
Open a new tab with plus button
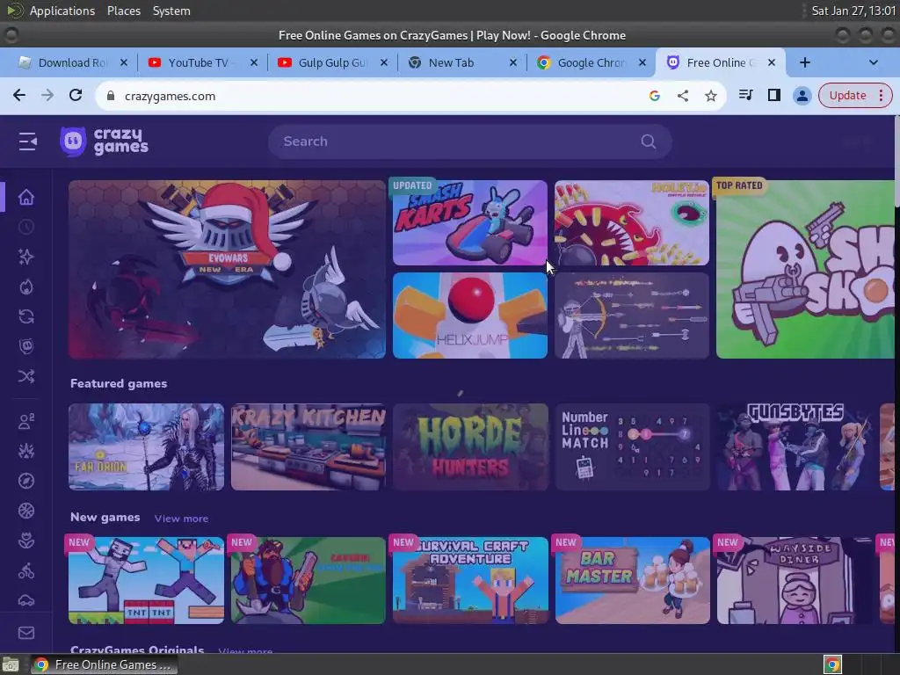coord(805,62)
